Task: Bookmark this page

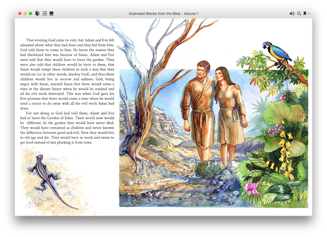Action: pyautogui.click(x=305, y=14)
